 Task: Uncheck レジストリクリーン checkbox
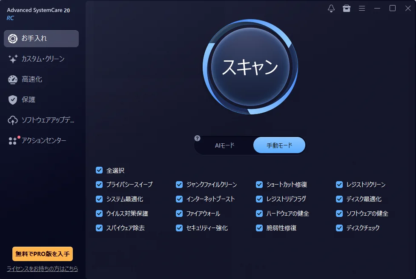tap(339, 185)
